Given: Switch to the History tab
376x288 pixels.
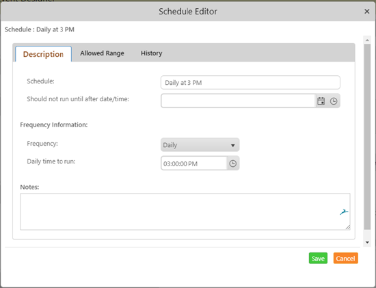Looking at the screenshot, I should [152, 53].
